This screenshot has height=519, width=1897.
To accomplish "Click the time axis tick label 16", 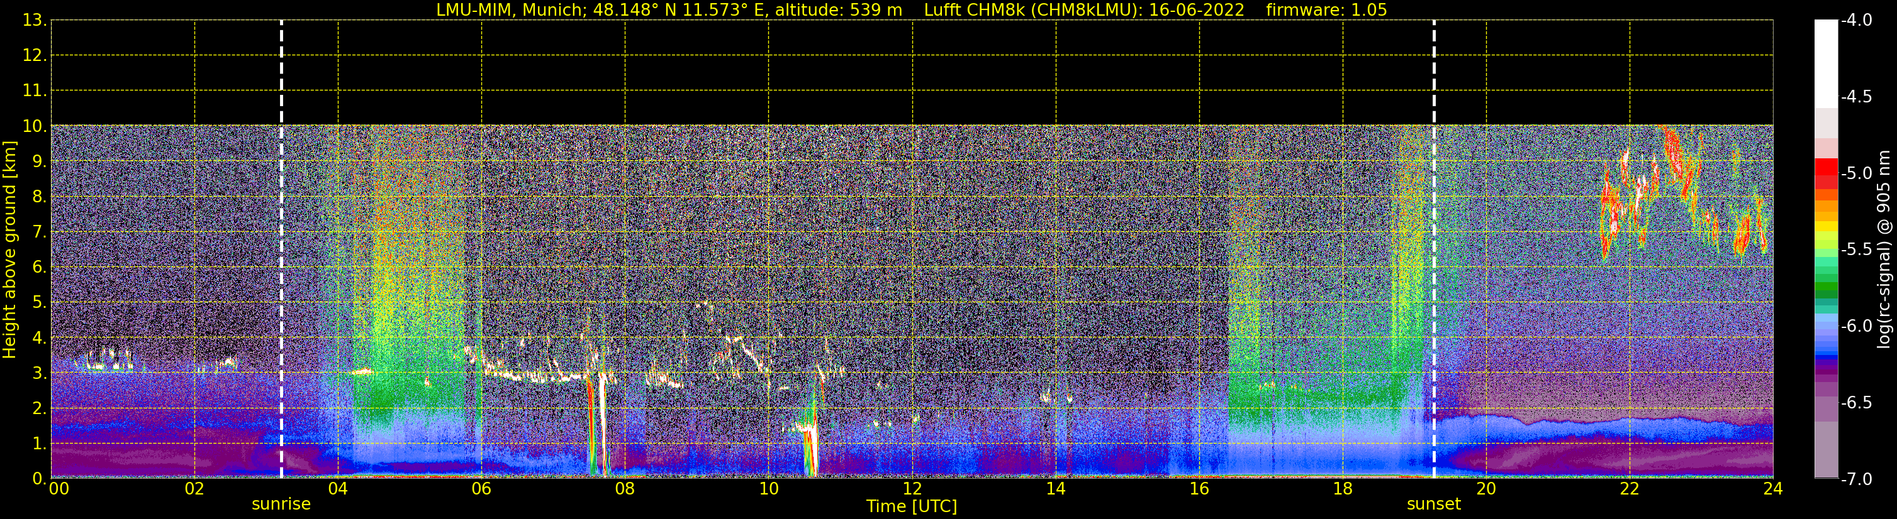I will coord(1199,489).
